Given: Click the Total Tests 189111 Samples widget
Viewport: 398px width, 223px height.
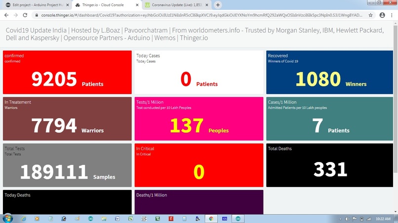Looking at the screenshot, I should pyautogui.click(x=67, y=165).
